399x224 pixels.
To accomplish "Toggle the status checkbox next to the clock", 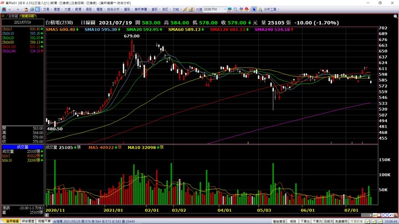I will (380, 221).
